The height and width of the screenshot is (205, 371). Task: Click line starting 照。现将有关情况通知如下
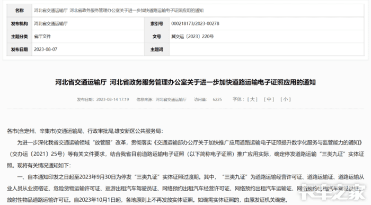39,165
